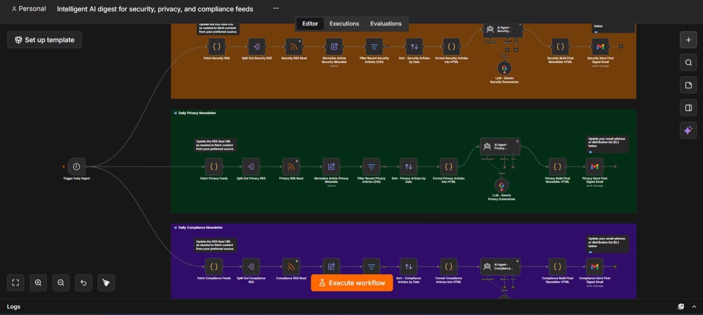Screen dimensions: 703x315
Task: Open Filter Recent Security Articles node
Action: tap(374, 47)
